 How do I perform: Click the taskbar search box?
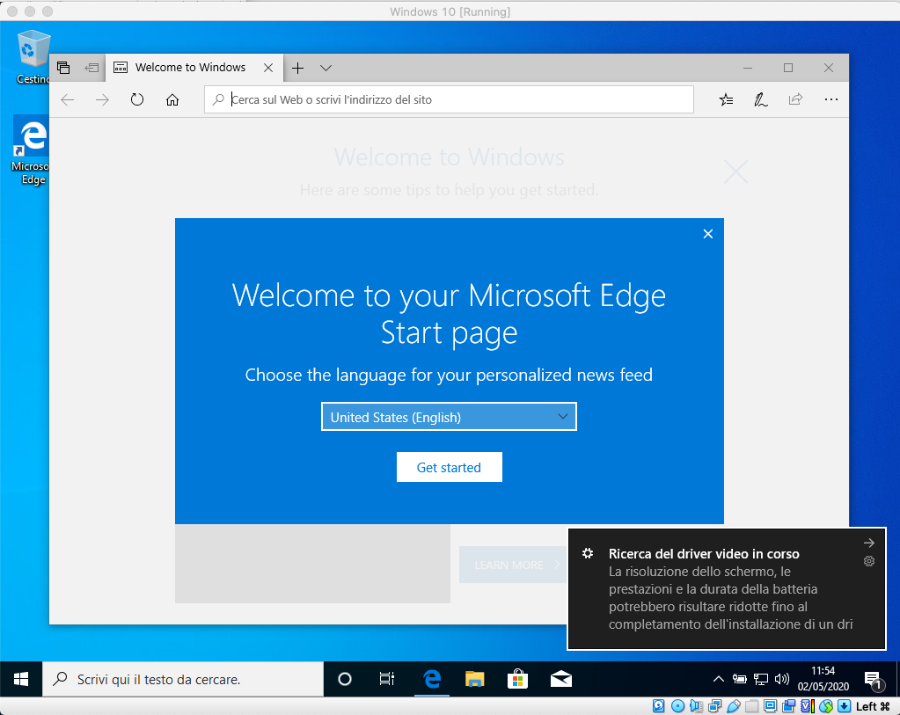183,680
